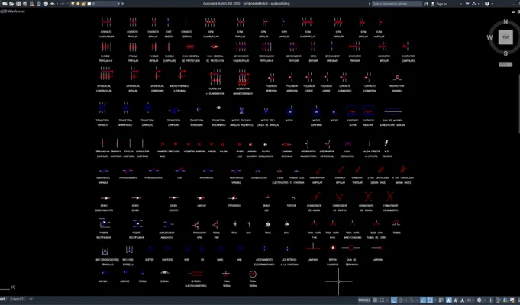The width and height of the screenshot is (520, 305).
Task: Click the lineweight display icon
Action: 441,300
